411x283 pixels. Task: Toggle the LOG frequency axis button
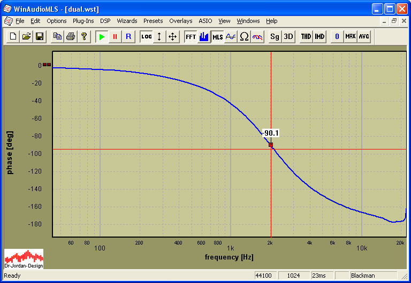[146, 36]
